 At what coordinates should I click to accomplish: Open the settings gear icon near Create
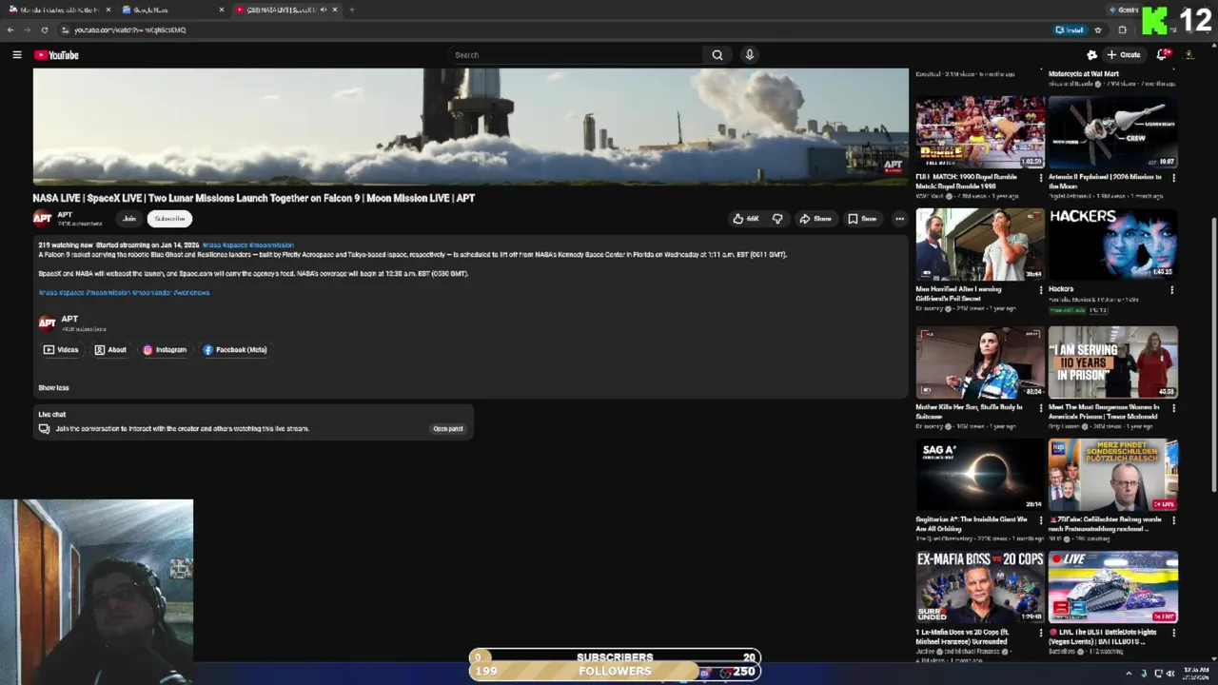pos(1091,55)
